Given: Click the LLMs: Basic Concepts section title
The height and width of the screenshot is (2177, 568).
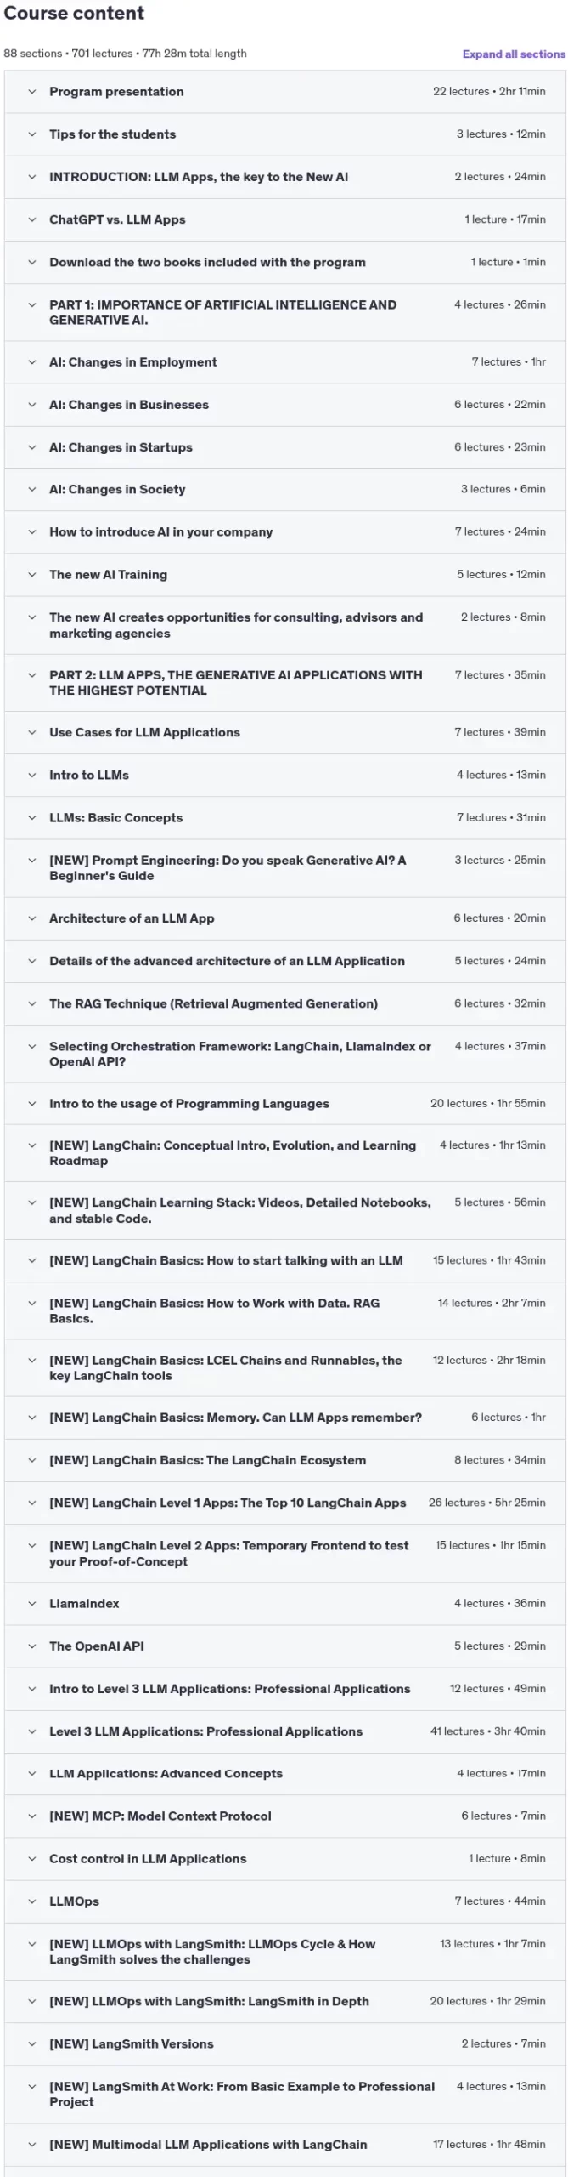Looking at the screenshot, I should pyautogui.click(x=115, y=817).
